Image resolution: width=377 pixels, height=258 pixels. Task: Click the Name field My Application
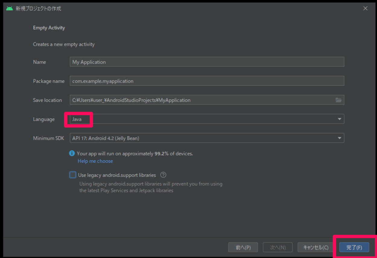point(207,62)
